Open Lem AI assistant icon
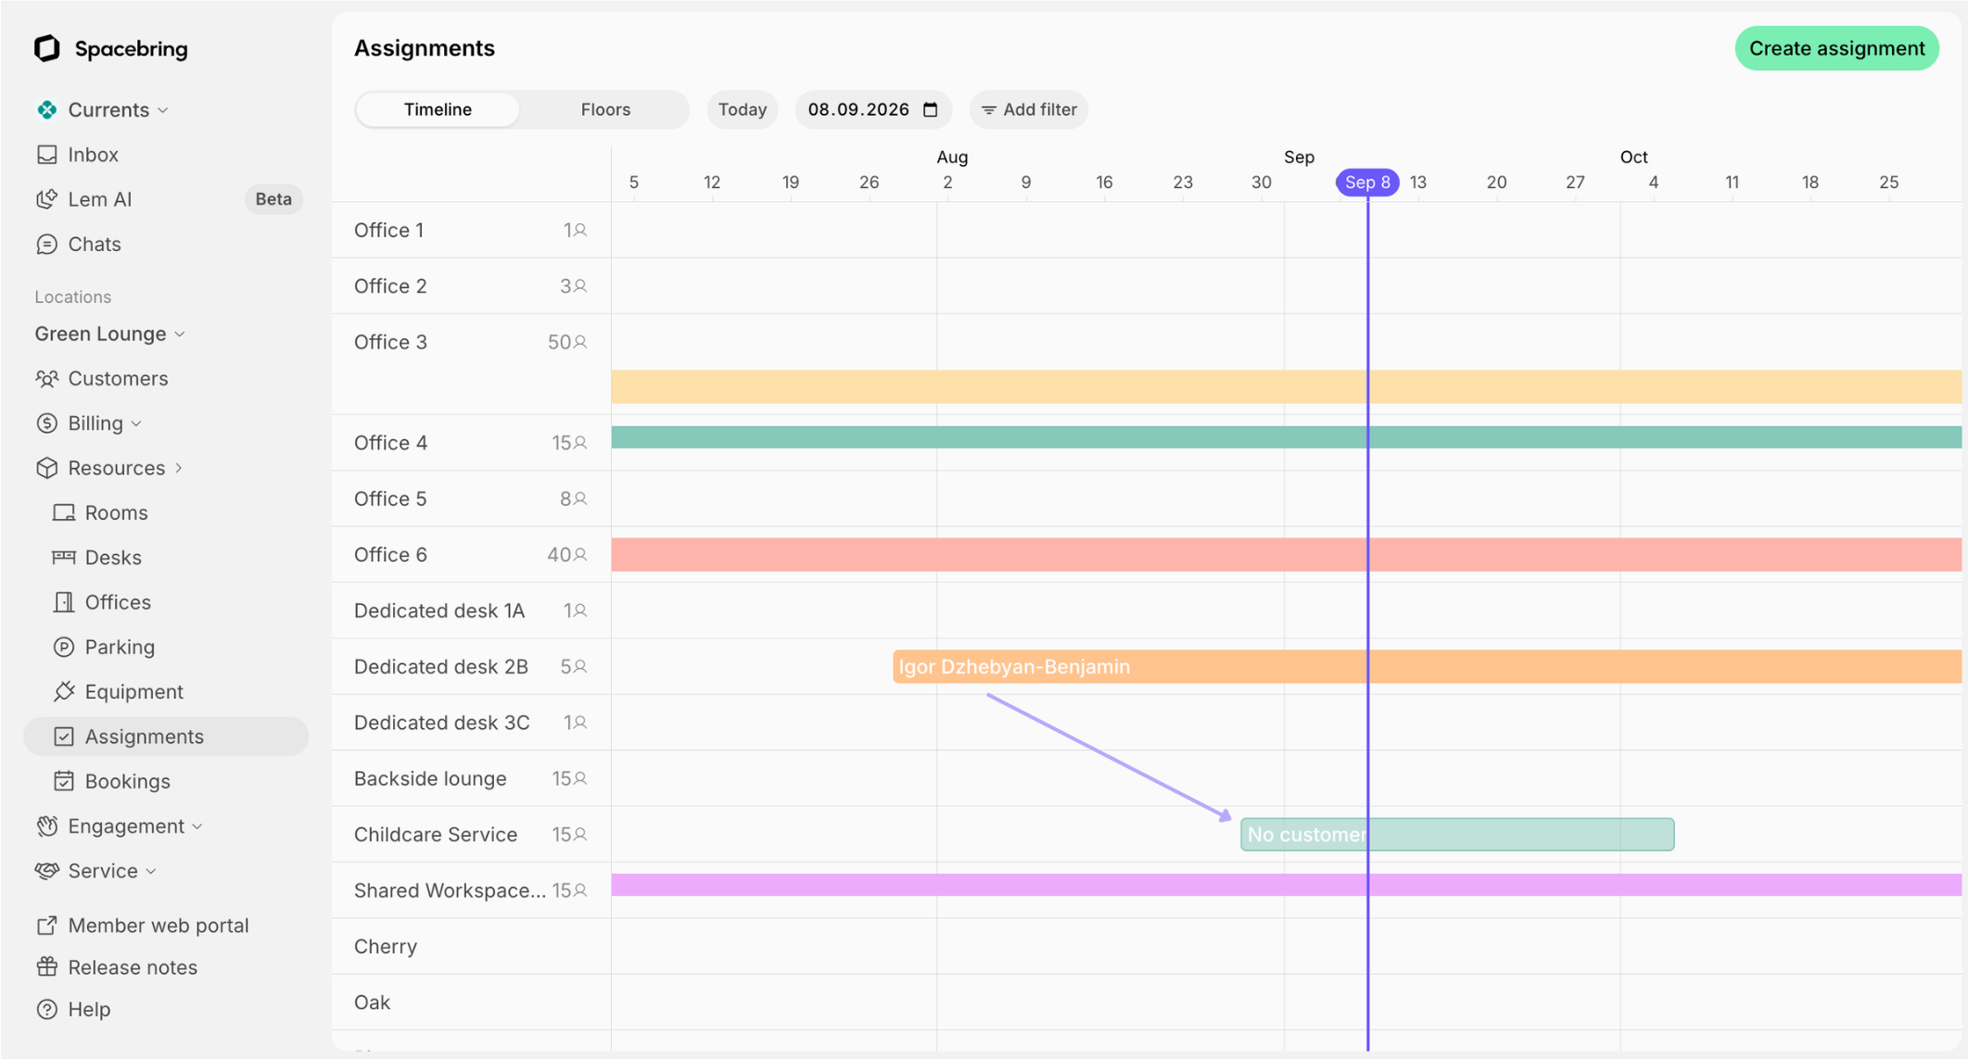Screen dimensions: 1968x1059 (x=47, y=199)
